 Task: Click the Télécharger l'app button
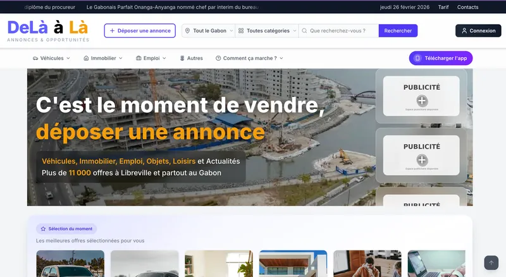(x=441, y=58)
